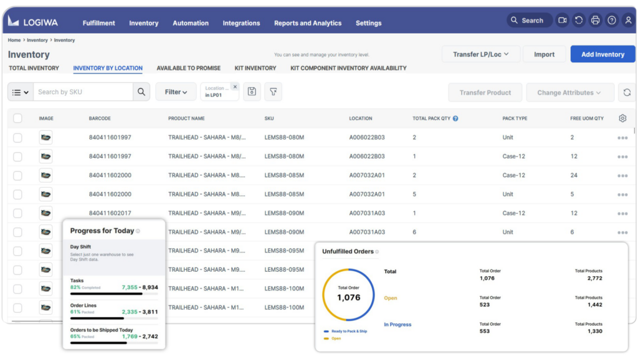Screen dimensions: 638x359
Task: Open the Filter dropdown
Action: tap(176, 92)
